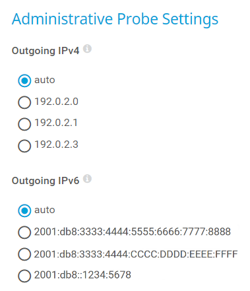Choose the radio circle for the address ending 7777:8888

coord(24,232)
